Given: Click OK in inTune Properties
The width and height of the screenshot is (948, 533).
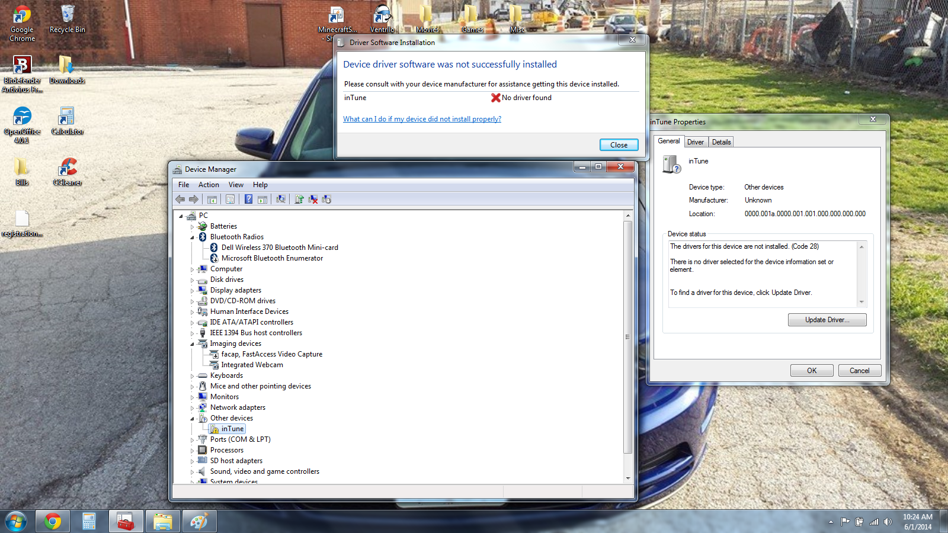Looking at the screenshot, I should click(x=812, y=371).
